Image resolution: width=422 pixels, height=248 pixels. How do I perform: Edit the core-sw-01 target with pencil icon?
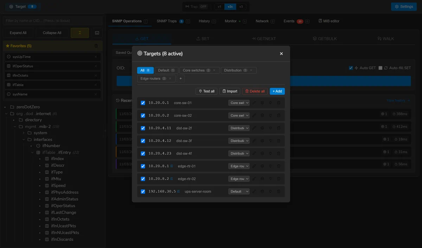254,103
